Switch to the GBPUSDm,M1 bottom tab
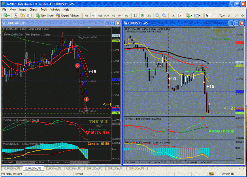247x177 pixels. point(136,168)
